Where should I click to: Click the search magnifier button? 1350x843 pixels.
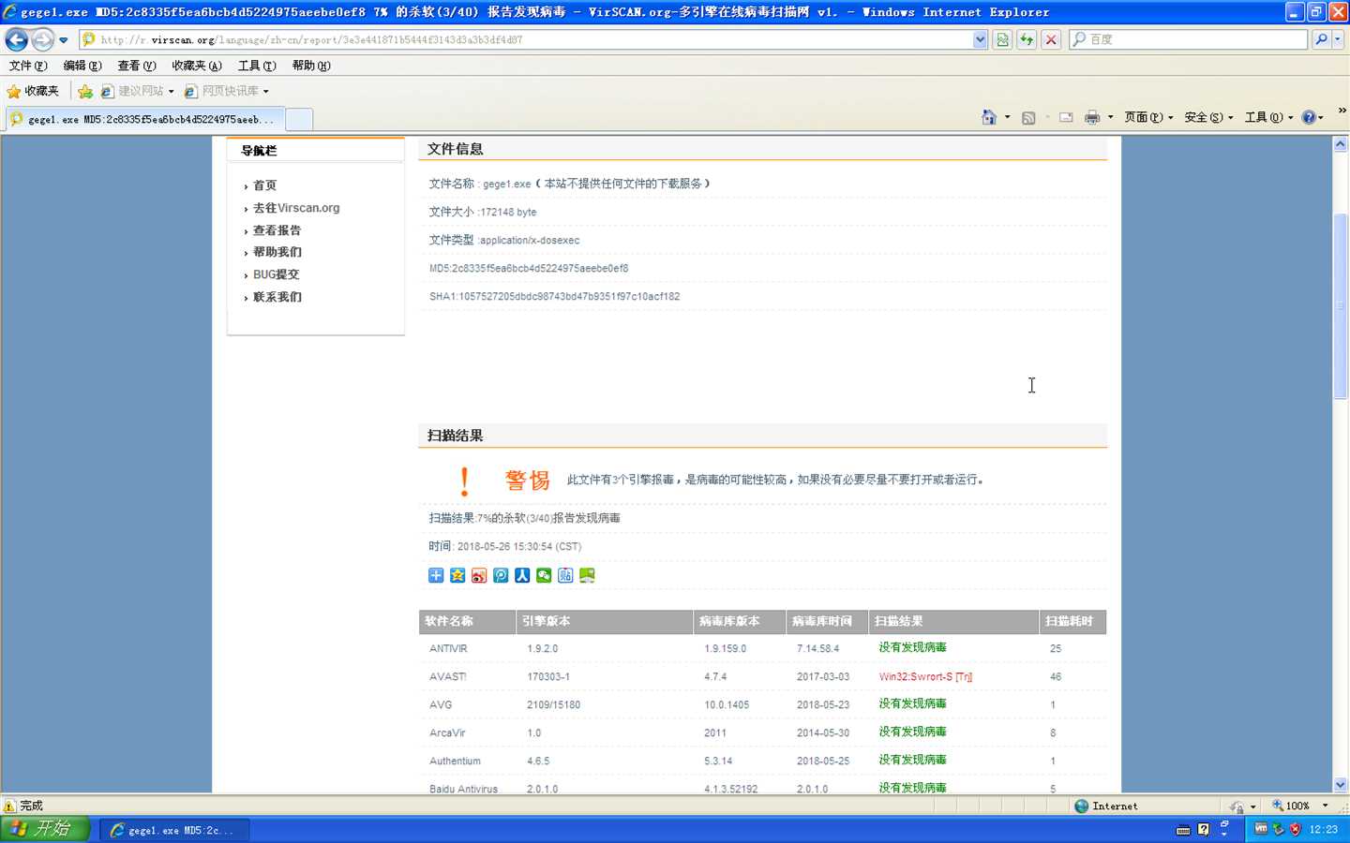tap(1321, 39)
